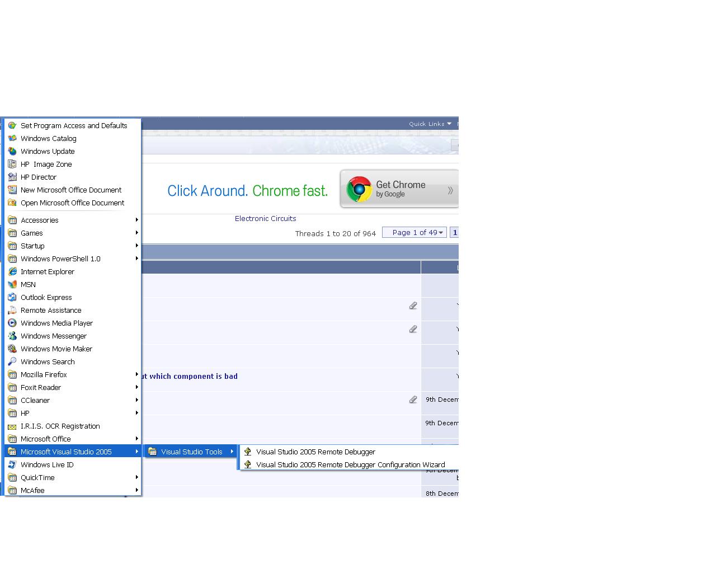716x573 pixels.
Task: Click the New Microsoft Office Document icon
Action: (12, 190)
